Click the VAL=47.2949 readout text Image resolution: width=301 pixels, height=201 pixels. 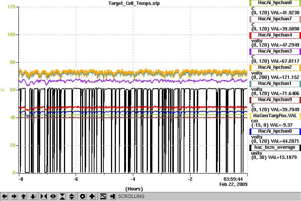coord(285,45)
